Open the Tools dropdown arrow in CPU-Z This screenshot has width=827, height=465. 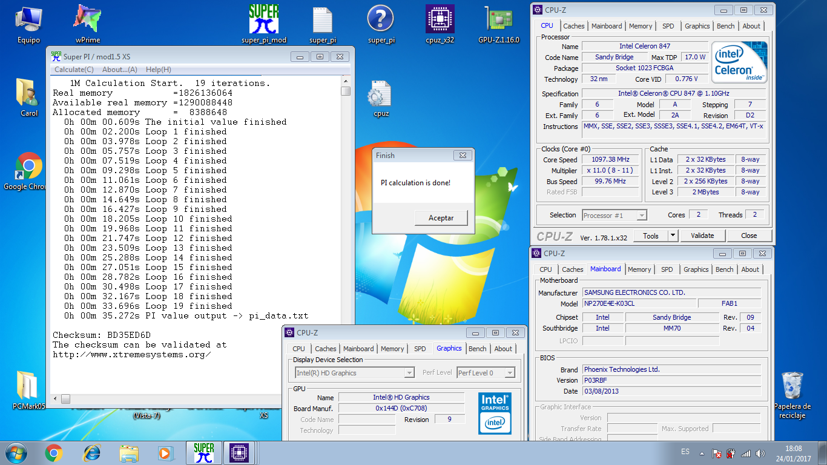(673, 236)
